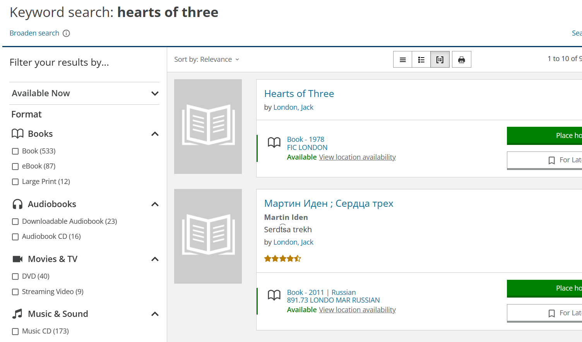Screen dimensions: 582x342
Task: Expand the Available Now filter
Action: [x=155, y=94]
